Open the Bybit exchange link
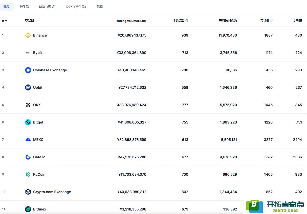Image resolution: width=307 pixels, height=214 pixels. click(x=37, y=53)
